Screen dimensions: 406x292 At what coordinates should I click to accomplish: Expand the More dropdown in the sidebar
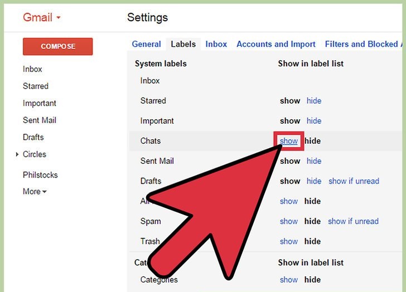35,191
